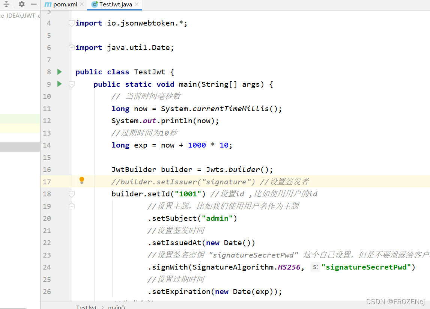Switch to the TestJwt.java tab
This screenshot has width=430, height=309.
(x=115, y=5)
